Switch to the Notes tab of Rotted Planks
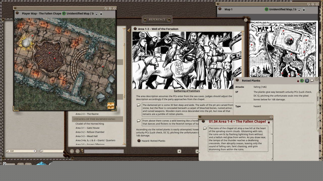 coord(318,111)
